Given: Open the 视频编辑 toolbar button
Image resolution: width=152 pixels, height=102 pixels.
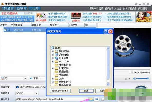Looking at the screenshot, I should click(x=21, y=8).
